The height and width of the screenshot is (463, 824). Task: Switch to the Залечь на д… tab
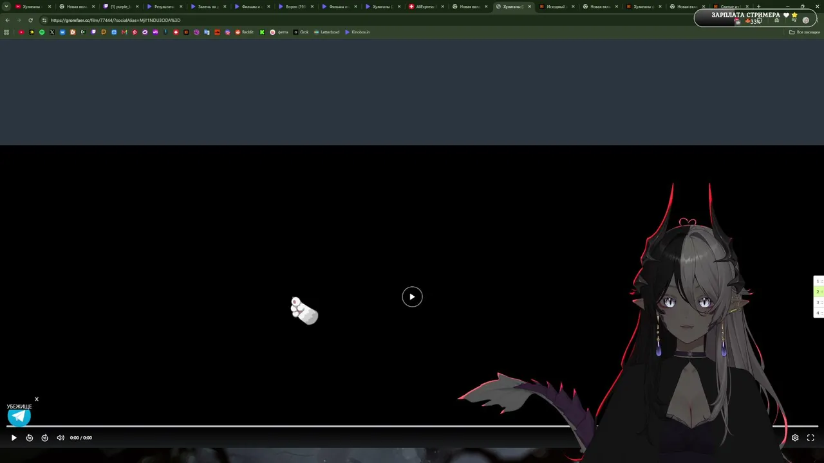208,6
